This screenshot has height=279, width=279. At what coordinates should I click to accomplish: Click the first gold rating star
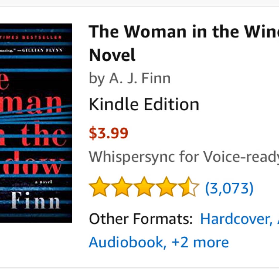(100, 187)
